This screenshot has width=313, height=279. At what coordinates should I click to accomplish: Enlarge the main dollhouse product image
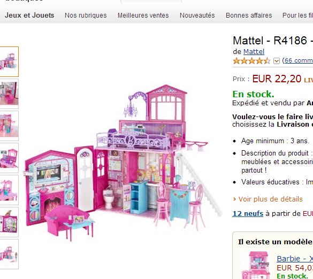point(124,162)
